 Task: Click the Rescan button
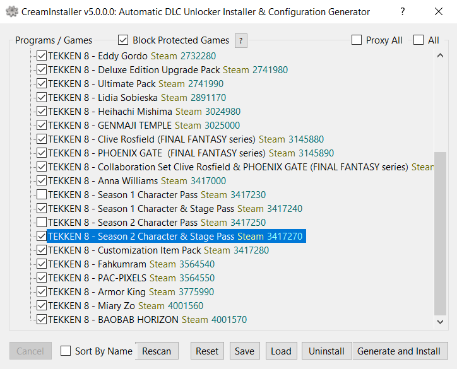[157, 351]
